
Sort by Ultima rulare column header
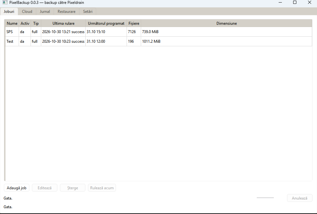tap(63, 23)
